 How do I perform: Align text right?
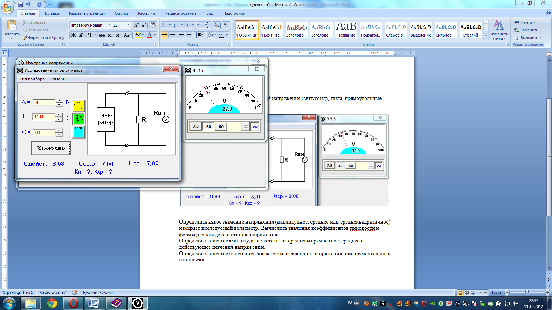[x=181, y=35]
